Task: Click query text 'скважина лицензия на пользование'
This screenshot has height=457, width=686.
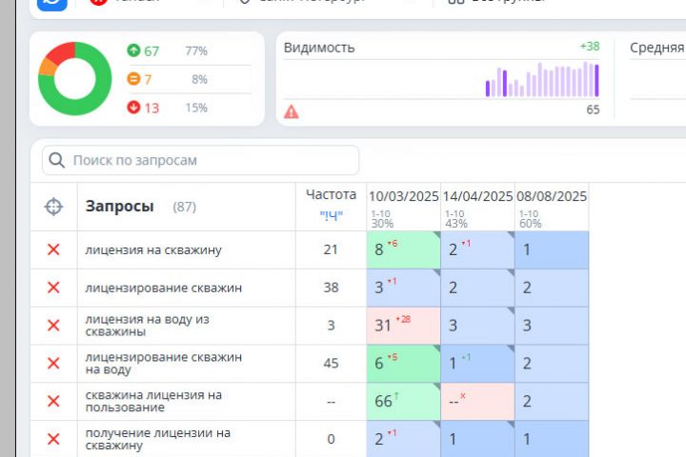Action: 153,401
